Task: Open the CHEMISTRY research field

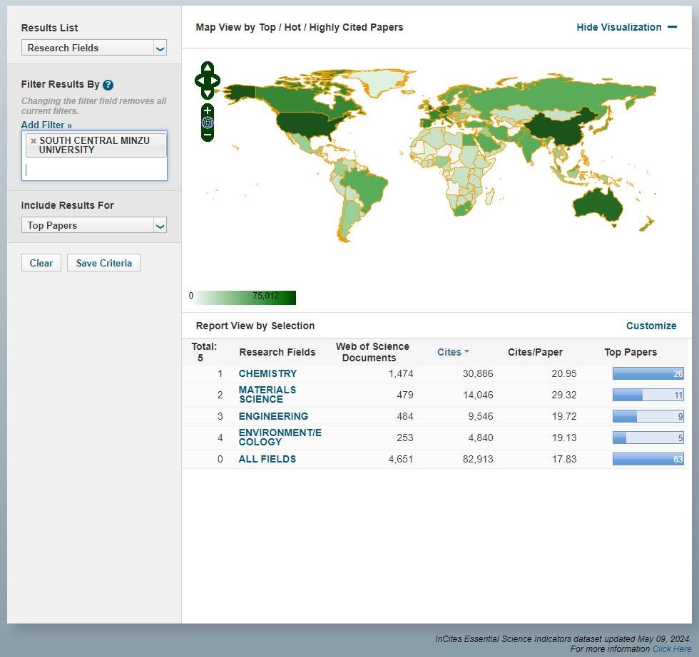Action: [267, 373]
